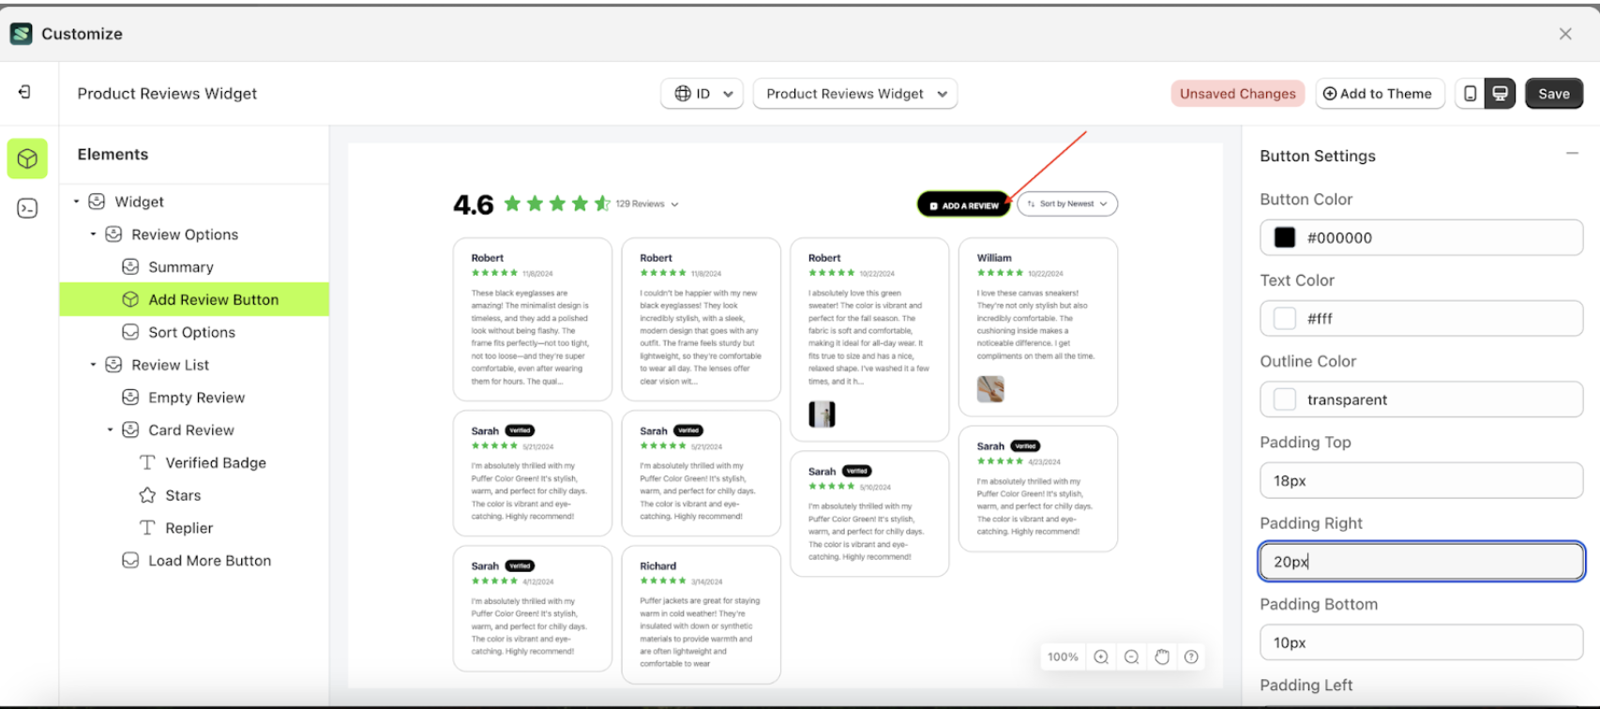Open the ID language dropdown

pyautogui.click(x=702, y=94)
